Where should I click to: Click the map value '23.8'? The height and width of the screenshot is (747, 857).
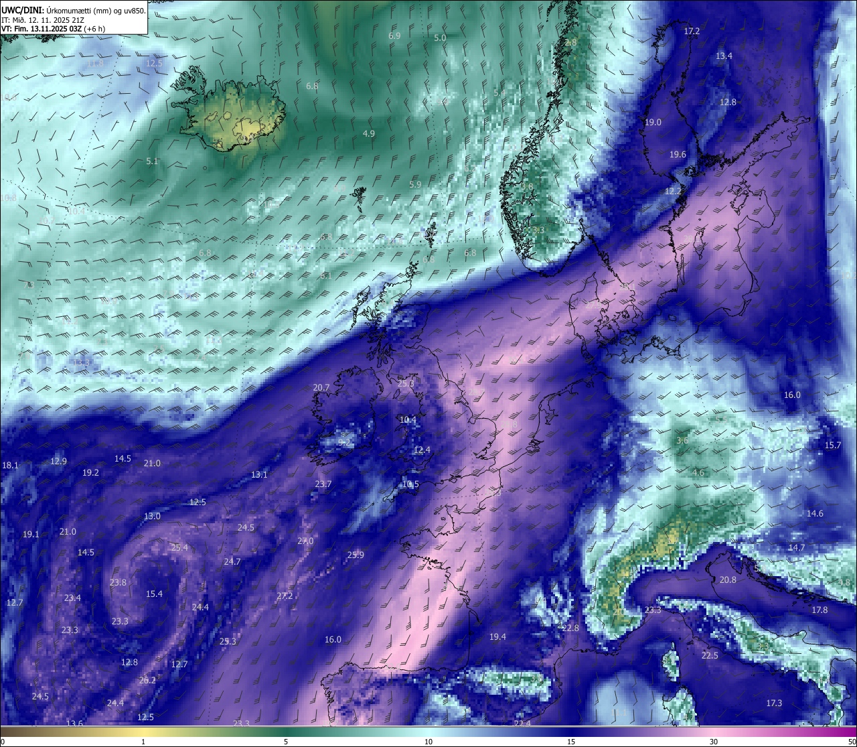[x=118, y=583]
